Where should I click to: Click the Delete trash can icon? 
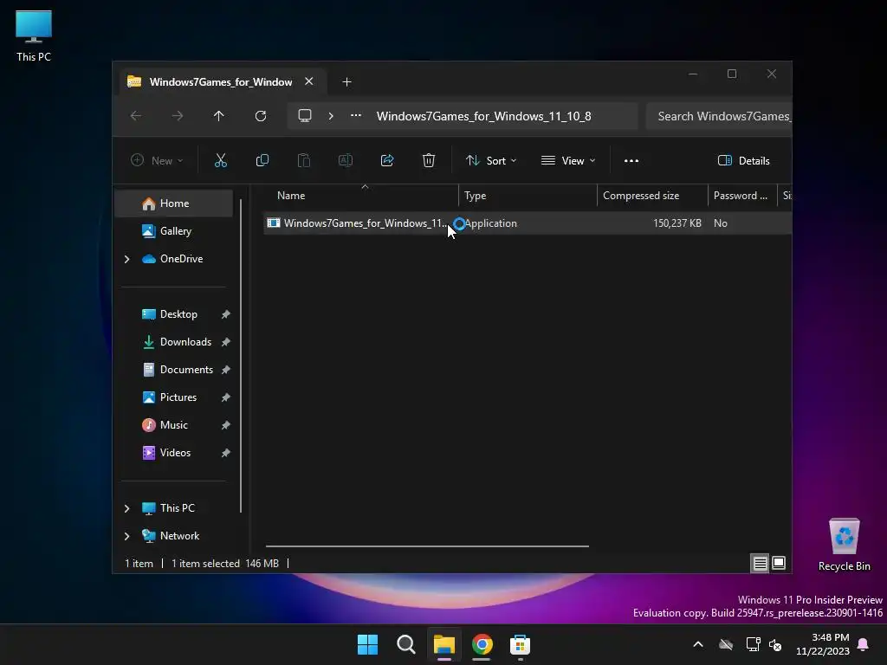pyautogui.click(x=429, y=160)
